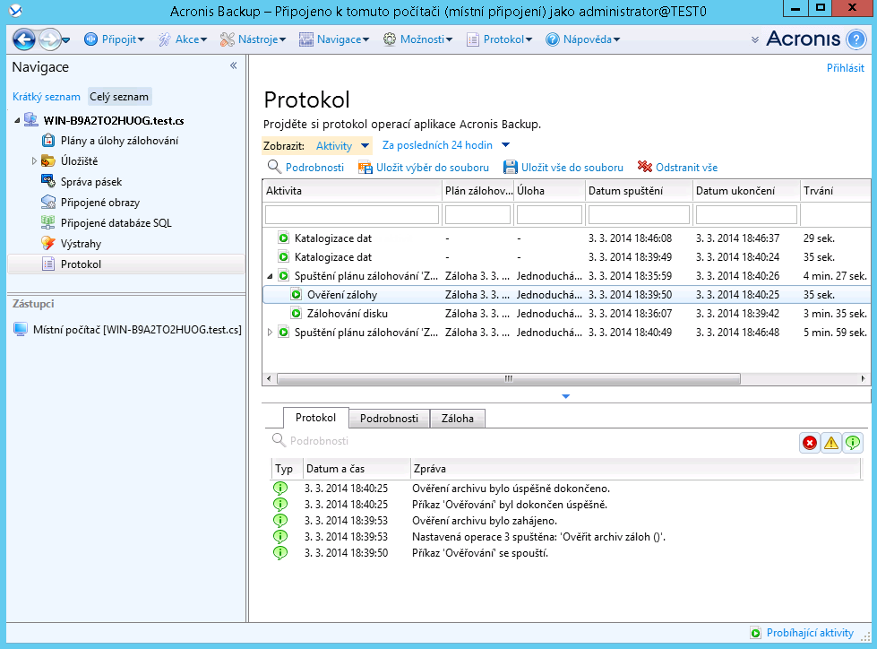
Task: Collapse the Navigace pane with the double chevron
Action: tap(234, 66)
